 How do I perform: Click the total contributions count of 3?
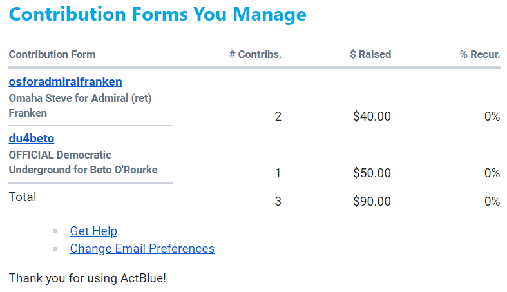(x=278, y=202)
